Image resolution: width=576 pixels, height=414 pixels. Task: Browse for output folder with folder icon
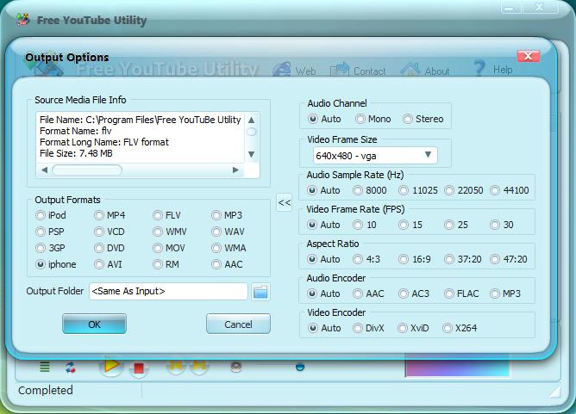point(260,292)
